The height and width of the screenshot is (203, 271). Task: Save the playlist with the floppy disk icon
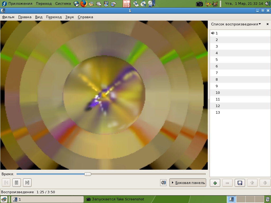click(x=240, y=183)
